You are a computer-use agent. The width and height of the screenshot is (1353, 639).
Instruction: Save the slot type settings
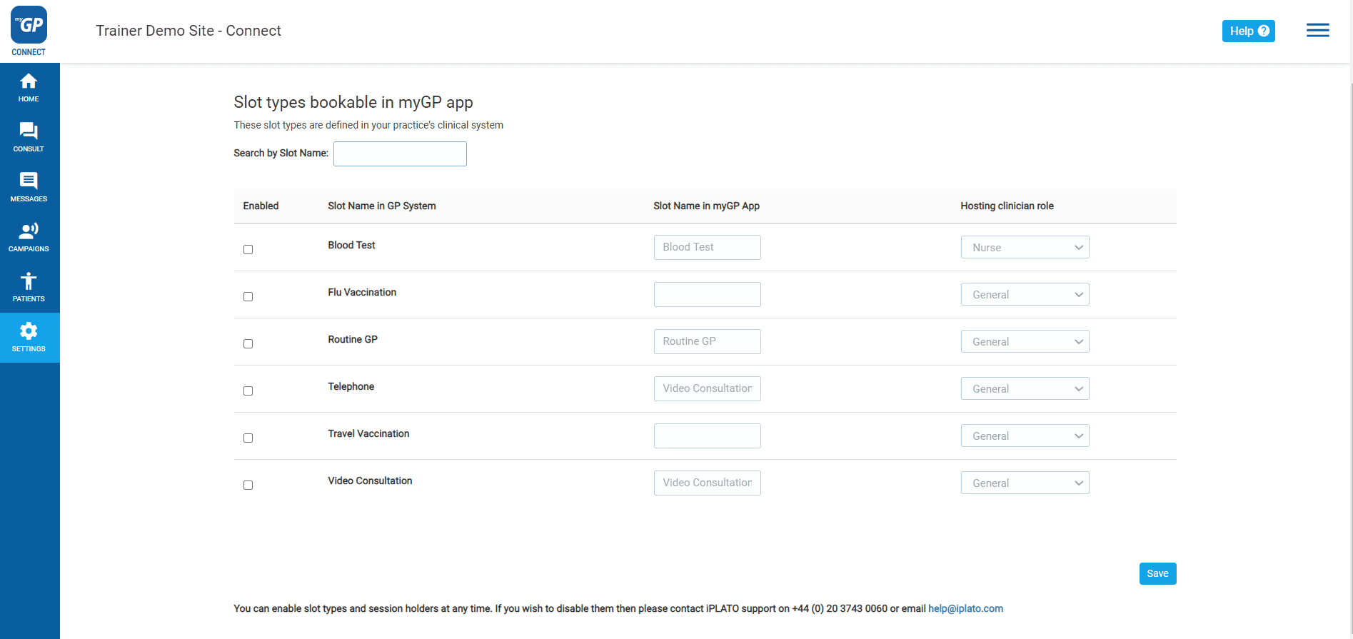point(1157,573)
